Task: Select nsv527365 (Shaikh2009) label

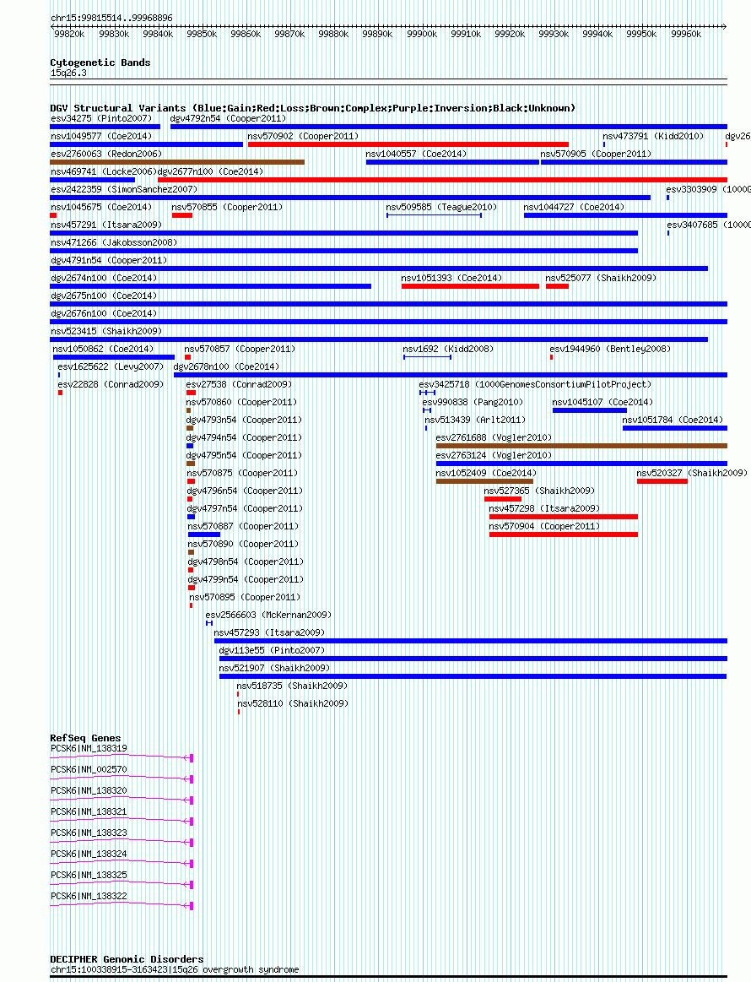Action: (539, 491)
